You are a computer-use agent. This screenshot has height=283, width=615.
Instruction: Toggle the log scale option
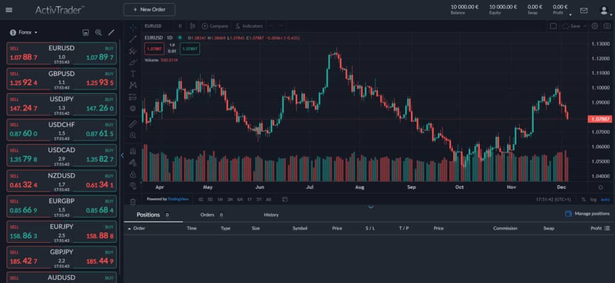pos(593,199)
